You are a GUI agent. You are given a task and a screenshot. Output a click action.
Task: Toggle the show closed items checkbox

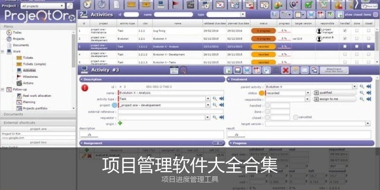[x=375, y=15]
